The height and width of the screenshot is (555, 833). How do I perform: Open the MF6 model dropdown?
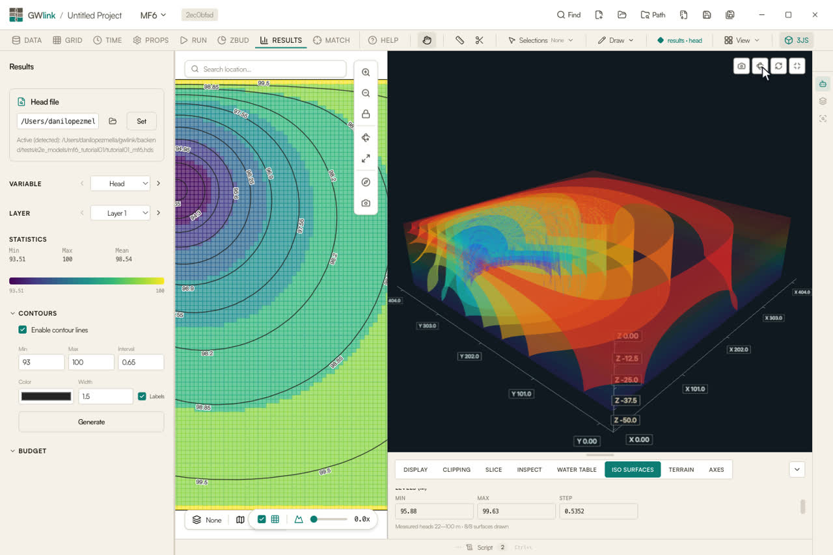[154, 15]
